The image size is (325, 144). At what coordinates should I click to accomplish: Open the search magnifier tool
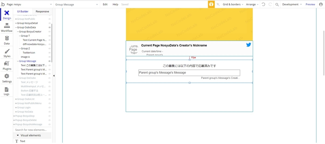point(277,5)
